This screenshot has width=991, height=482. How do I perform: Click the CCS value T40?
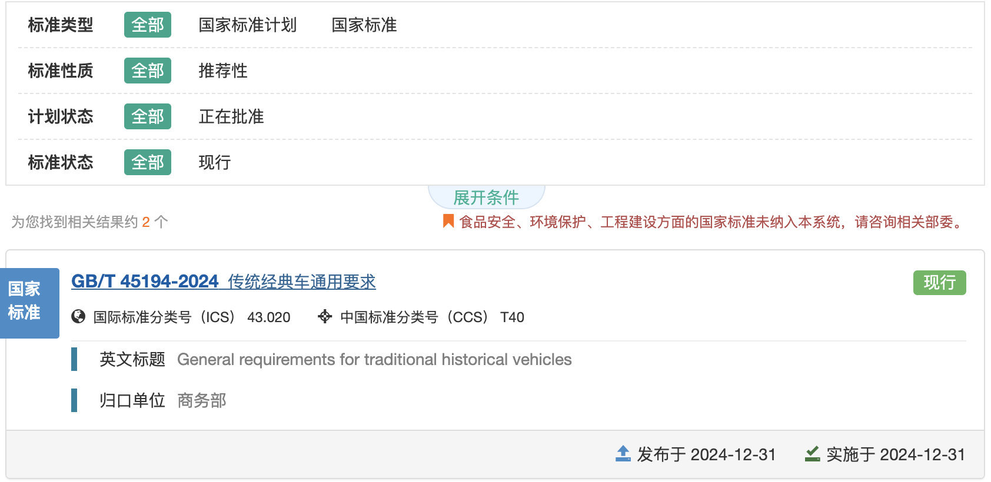512,317
